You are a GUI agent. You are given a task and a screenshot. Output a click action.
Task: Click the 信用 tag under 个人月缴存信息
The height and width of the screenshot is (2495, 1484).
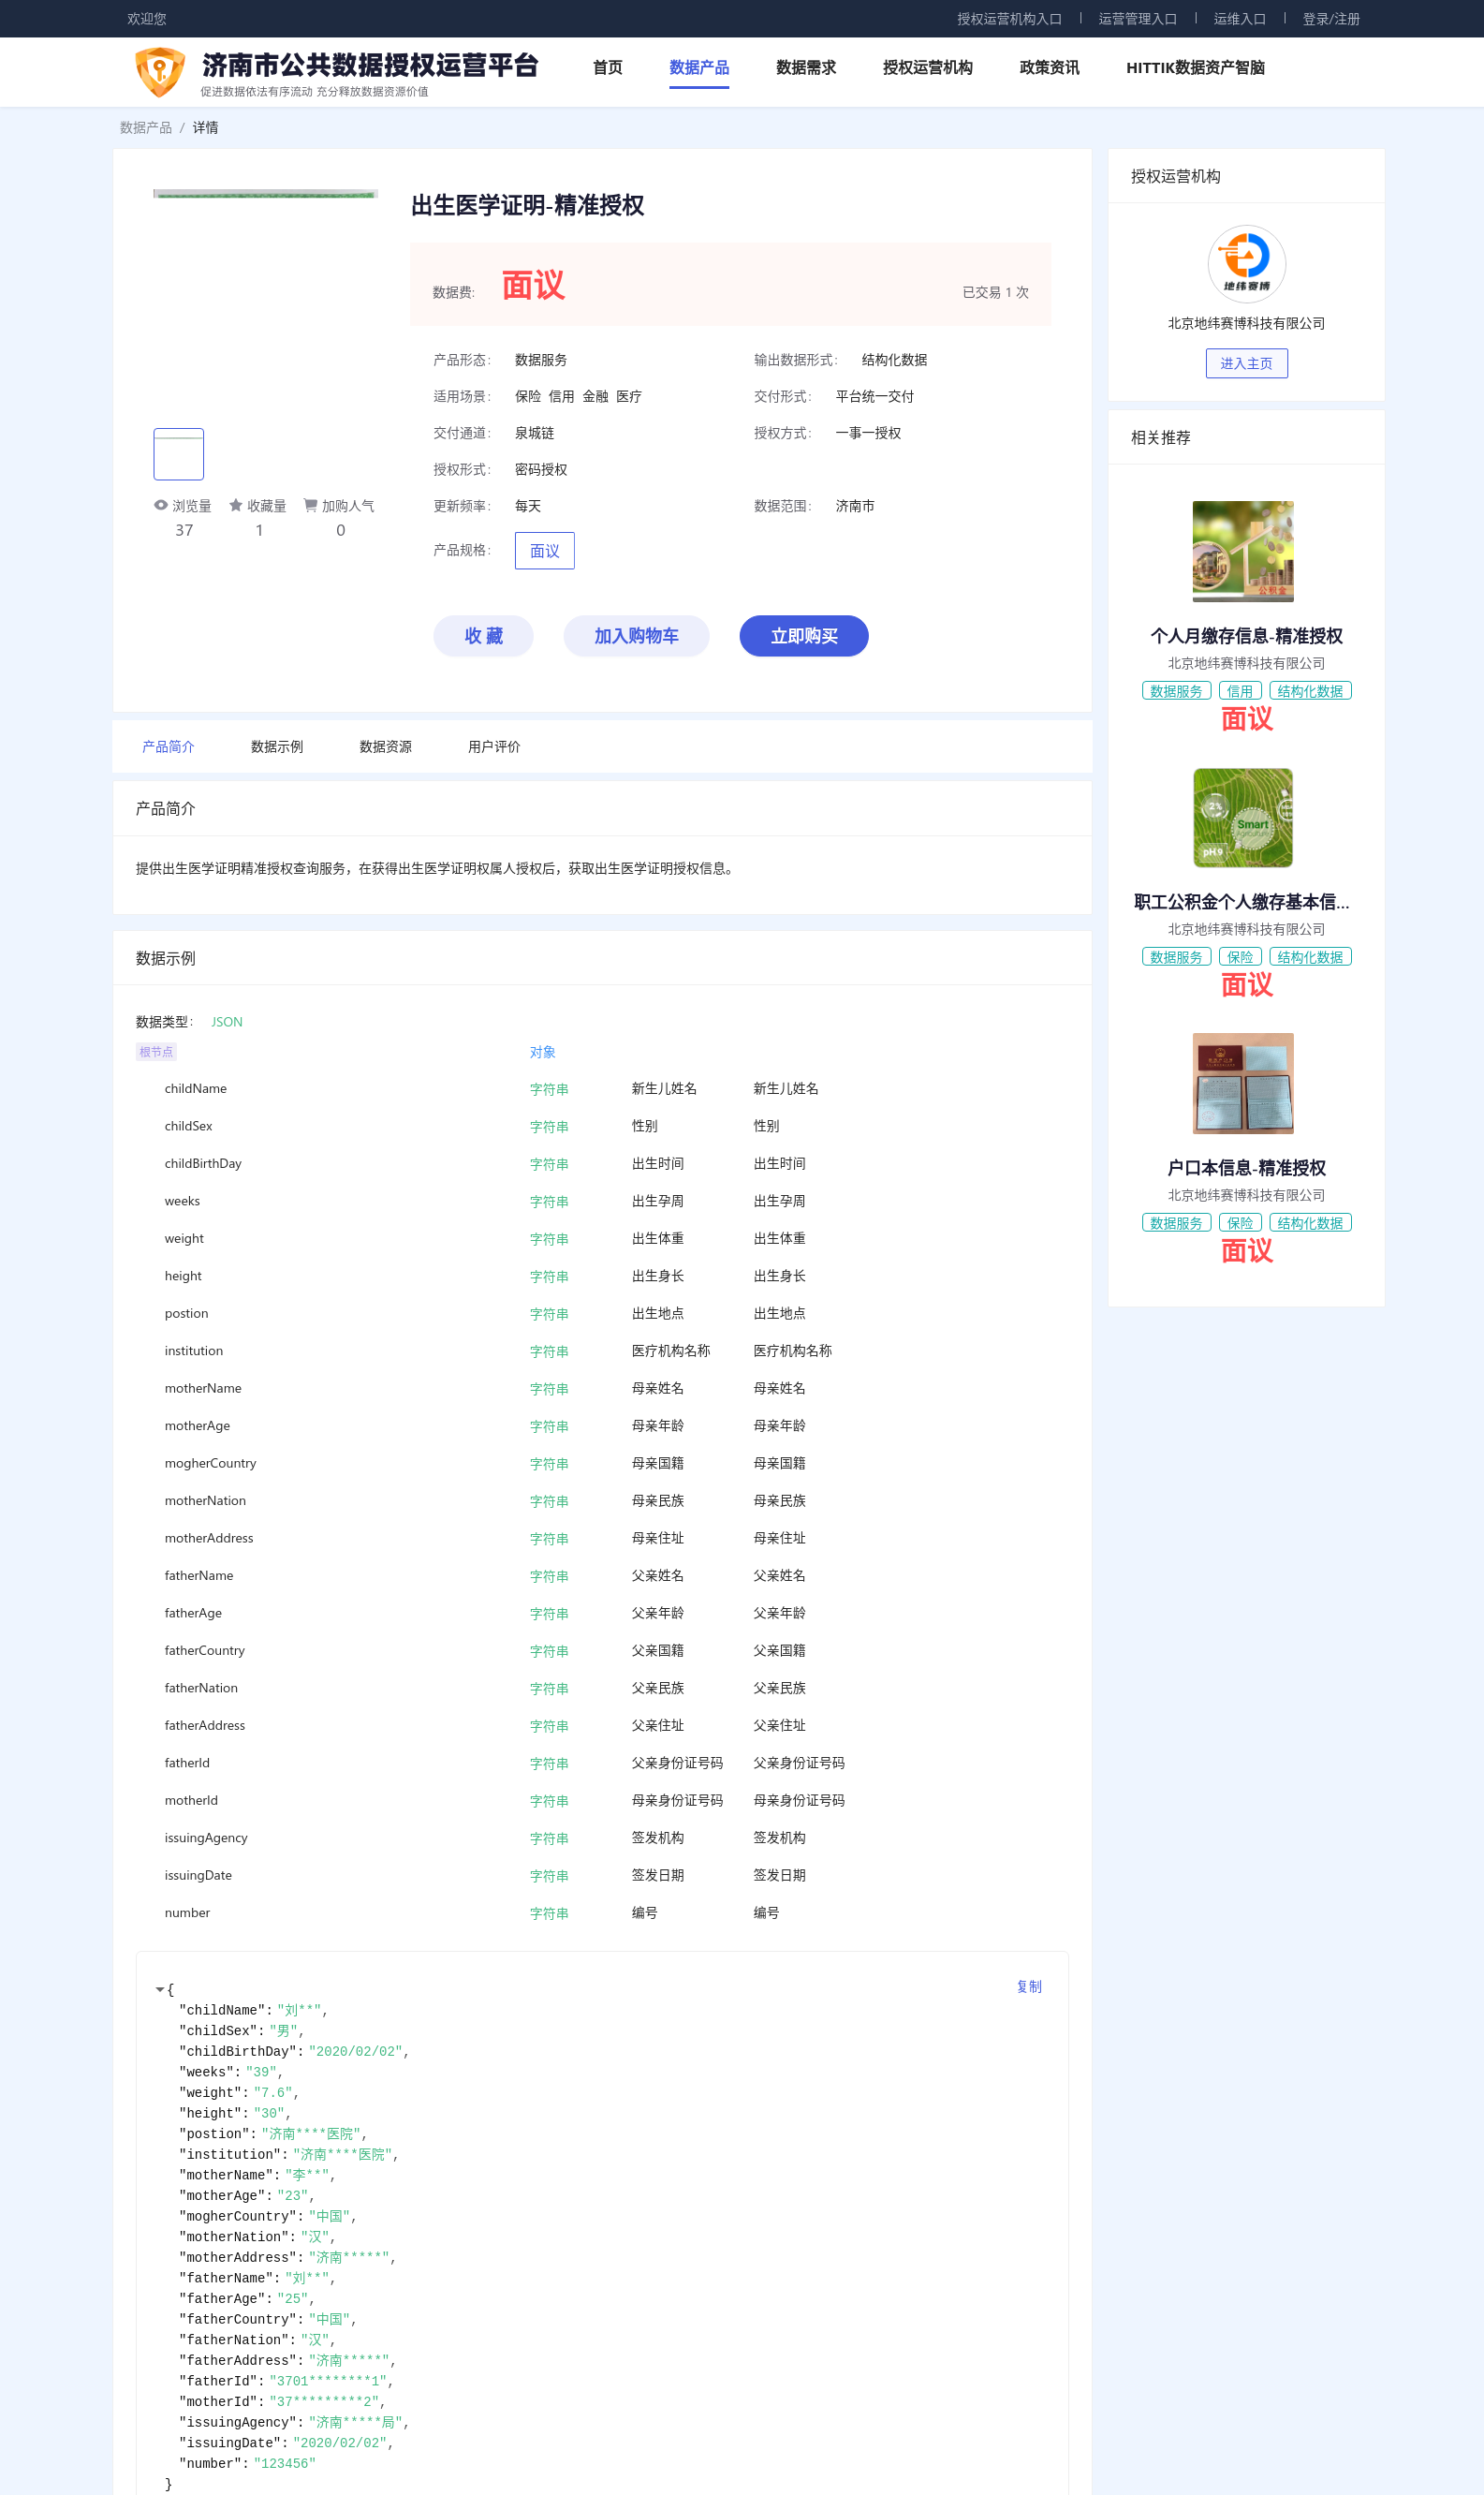click(x=1240, y=691)
